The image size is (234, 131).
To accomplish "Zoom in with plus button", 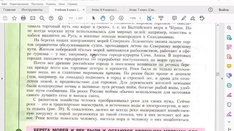I will click(121, 18).
